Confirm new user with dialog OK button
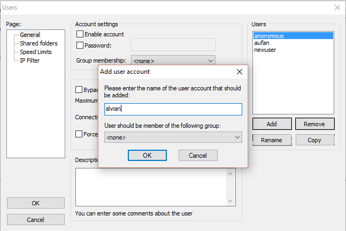 click(147, 155)
